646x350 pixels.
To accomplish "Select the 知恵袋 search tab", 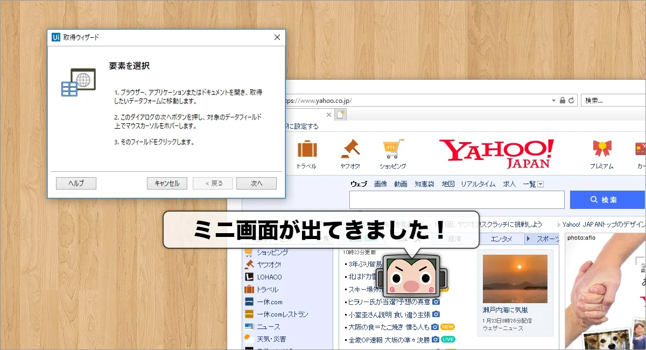I will tap(424, 184).
